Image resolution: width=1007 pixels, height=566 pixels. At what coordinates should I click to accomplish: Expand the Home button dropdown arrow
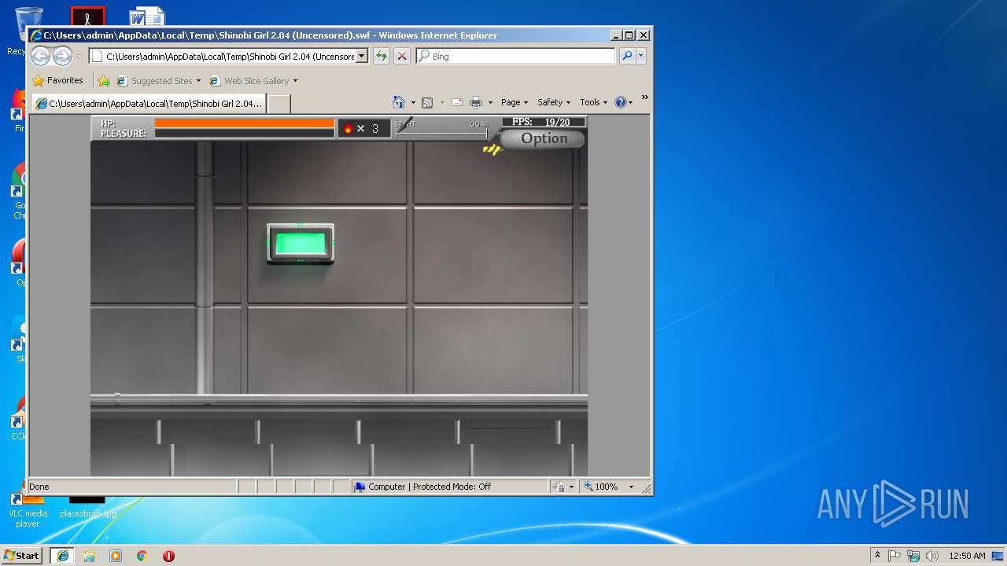coord(413,102)
